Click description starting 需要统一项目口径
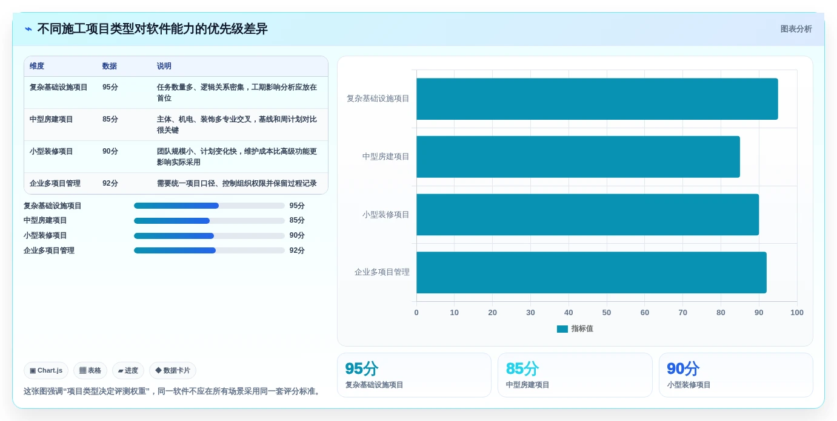Viewport: 837px width, 421px height. (237, 183)
